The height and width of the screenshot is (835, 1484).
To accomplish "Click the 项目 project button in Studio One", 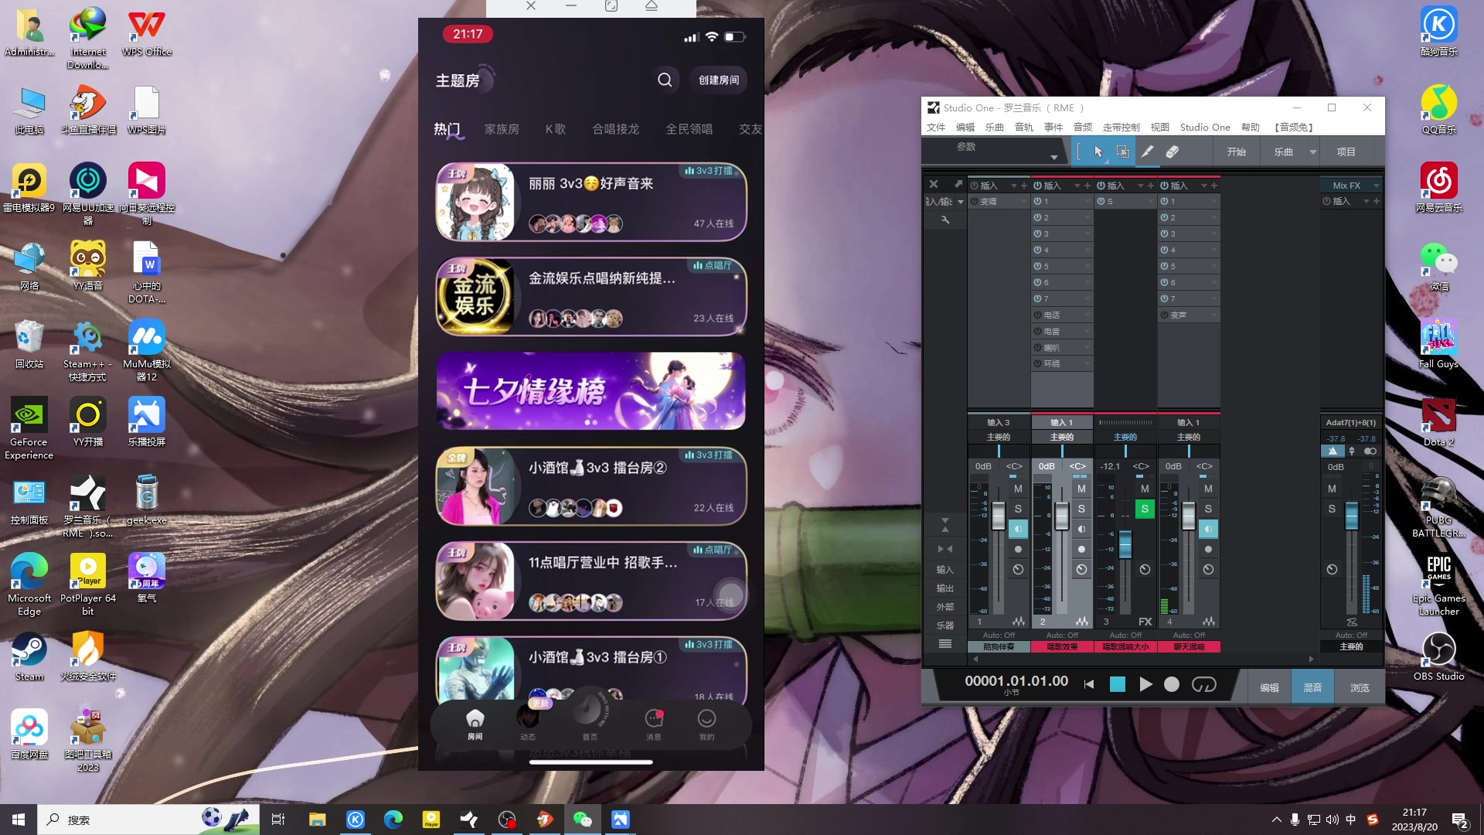I will point(1346,152).
